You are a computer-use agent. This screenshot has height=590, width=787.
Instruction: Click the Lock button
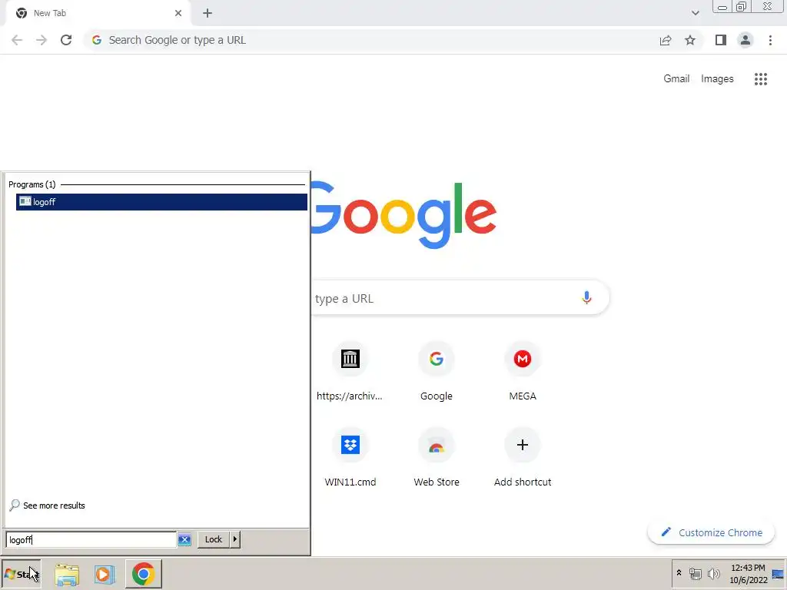[214, 539]
